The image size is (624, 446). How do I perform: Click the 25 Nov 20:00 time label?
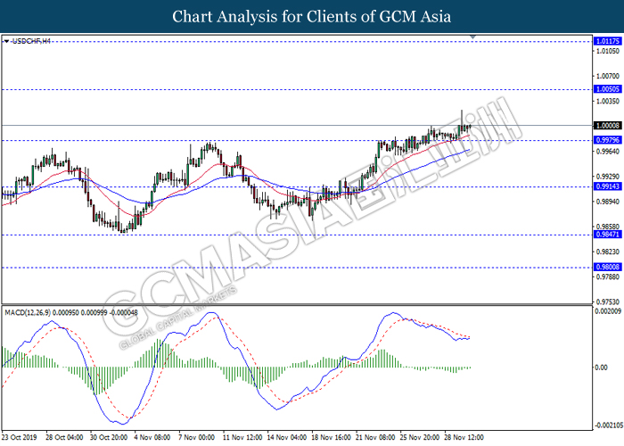(x=420, y=437)
